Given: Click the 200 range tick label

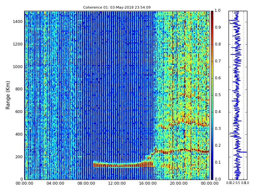Looking at the screenshot, I should (x=19, y=157).
